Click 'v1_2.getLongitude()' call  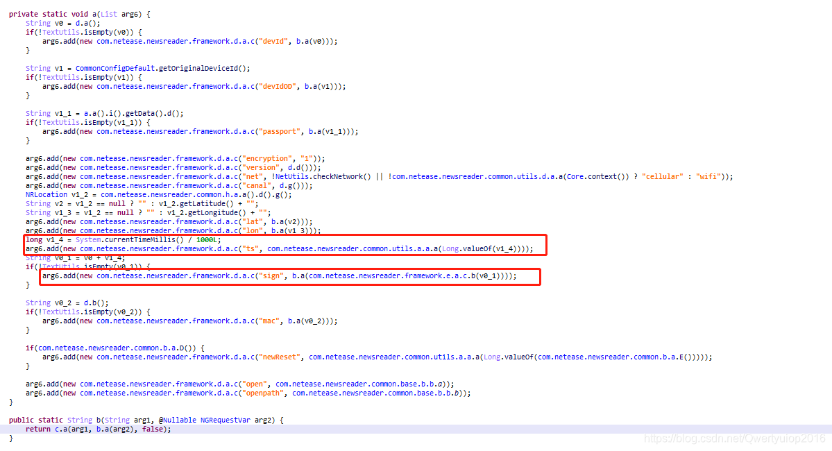tap(205, 213)
